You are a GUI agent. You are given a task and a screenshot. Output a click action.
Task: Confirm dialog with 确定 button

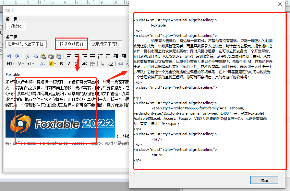point(264,180)
